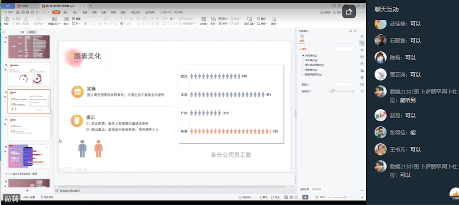Image resolution: width=459 pixels, height=205 pixels.
Task: Click the Presentation Tools icon
Action: 249,19
